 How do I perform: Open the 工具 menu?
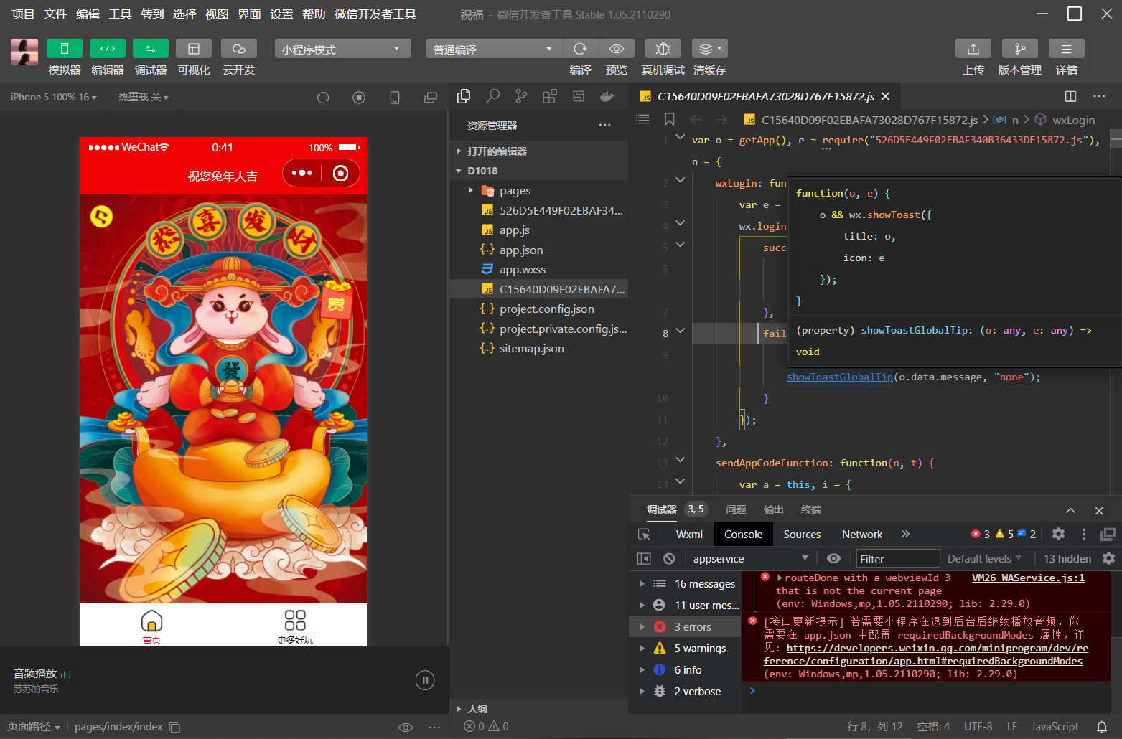coord(120,14)
